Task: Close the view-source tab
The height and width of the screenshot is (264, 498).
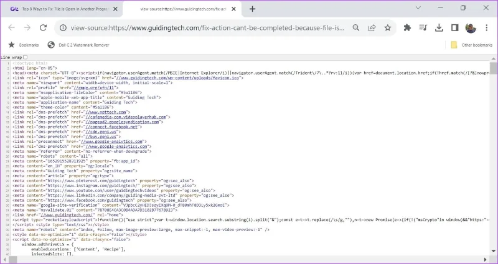Action: (233, 9)
